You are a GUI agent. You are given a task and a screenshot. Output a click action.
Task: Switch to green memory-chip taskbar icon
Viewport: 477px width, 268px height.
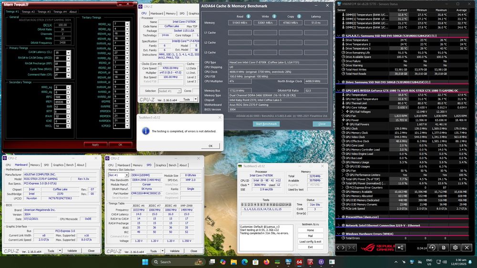278,262
